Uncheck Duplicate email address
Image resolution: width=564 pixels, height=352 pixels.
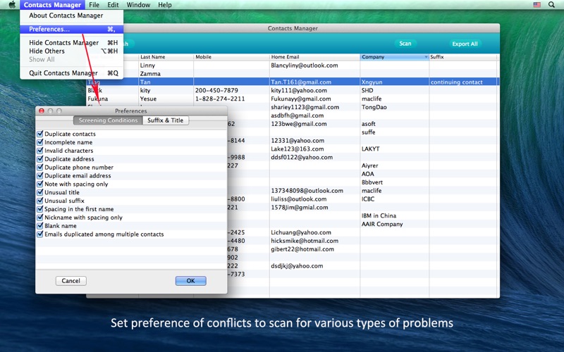[40, 175]
